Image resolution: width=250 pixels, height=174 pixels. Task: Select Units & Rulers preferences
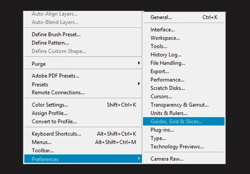point(184,113)
